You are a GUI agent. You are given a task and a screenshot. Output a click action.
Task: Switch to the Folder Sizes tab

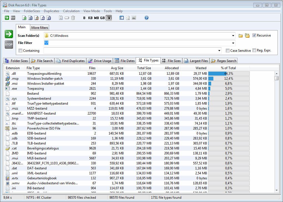(16, 61)
